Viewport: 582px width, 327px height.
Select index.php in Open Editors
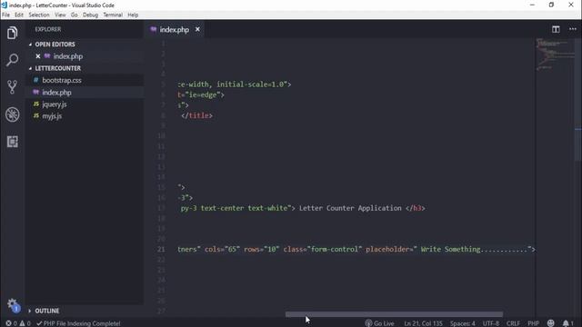pyautogui.click(x=68, y=56)
